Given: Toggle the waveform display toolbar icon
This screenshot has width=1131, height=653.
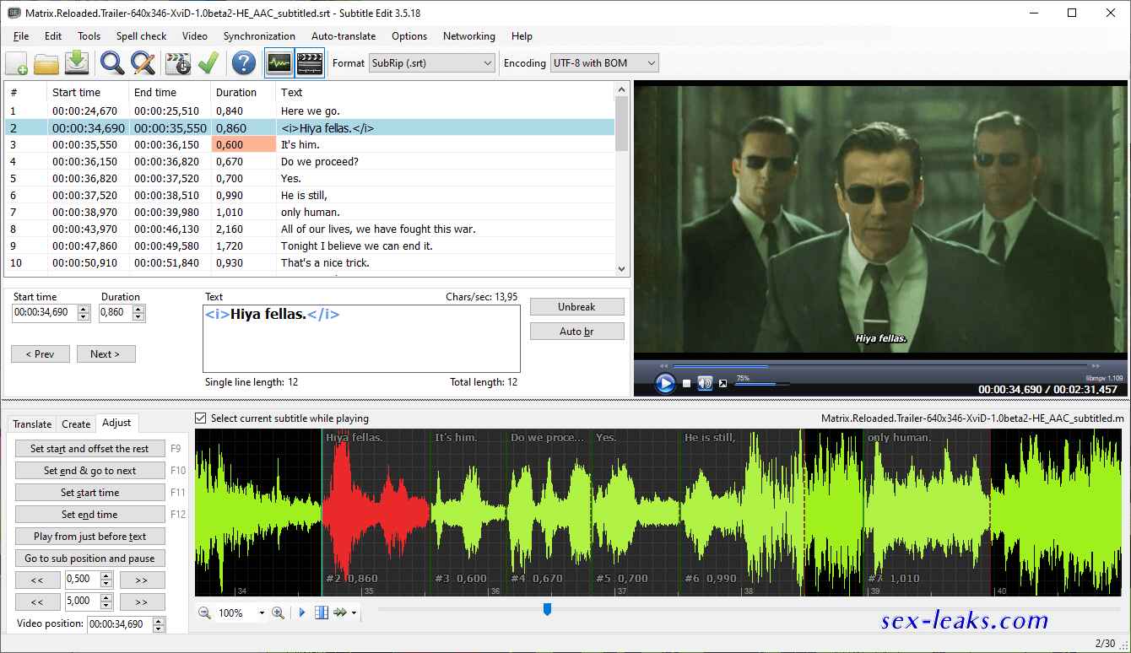Looking at the screenshot, I should (x=279, y=63).
